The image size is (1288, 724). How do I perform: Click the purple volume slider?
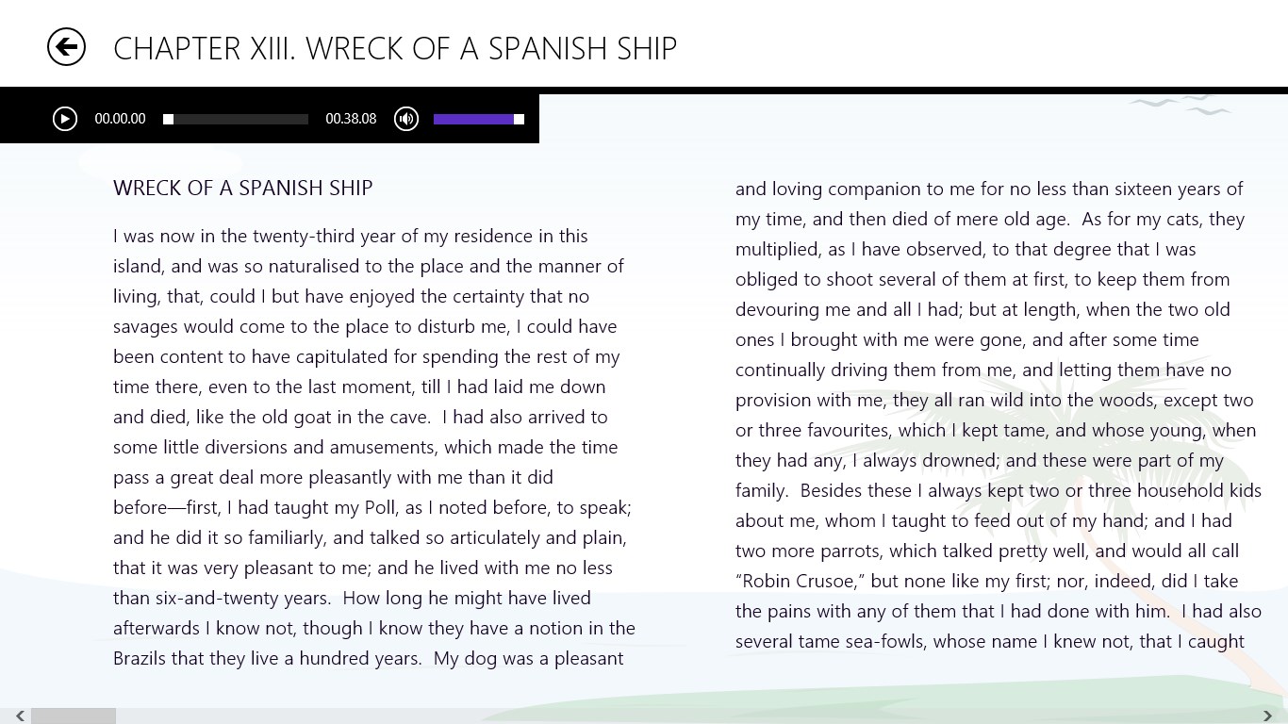[x=473, y=120]
